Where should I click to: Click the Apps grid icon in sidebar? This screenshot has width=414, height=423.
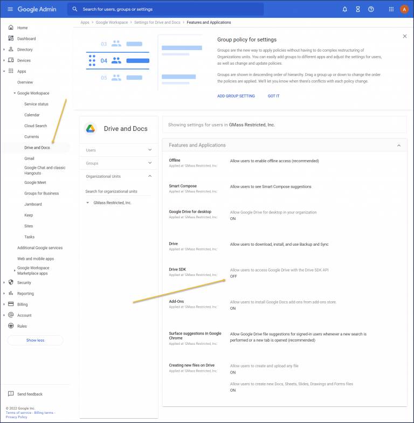pyautogui.click(x=11, y=71)
